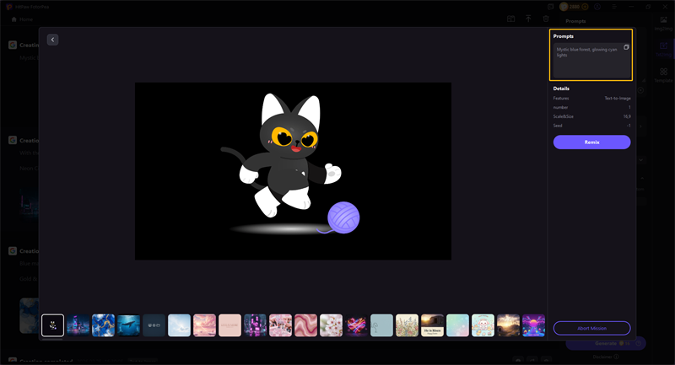Click the back arrow in the preview
The height and width of the screenshot is (365, 675).
[x=52, y=40]
